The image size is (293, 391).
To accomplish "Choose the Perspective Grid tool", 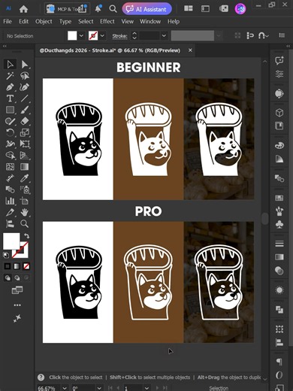I will (x=25, y=156).
